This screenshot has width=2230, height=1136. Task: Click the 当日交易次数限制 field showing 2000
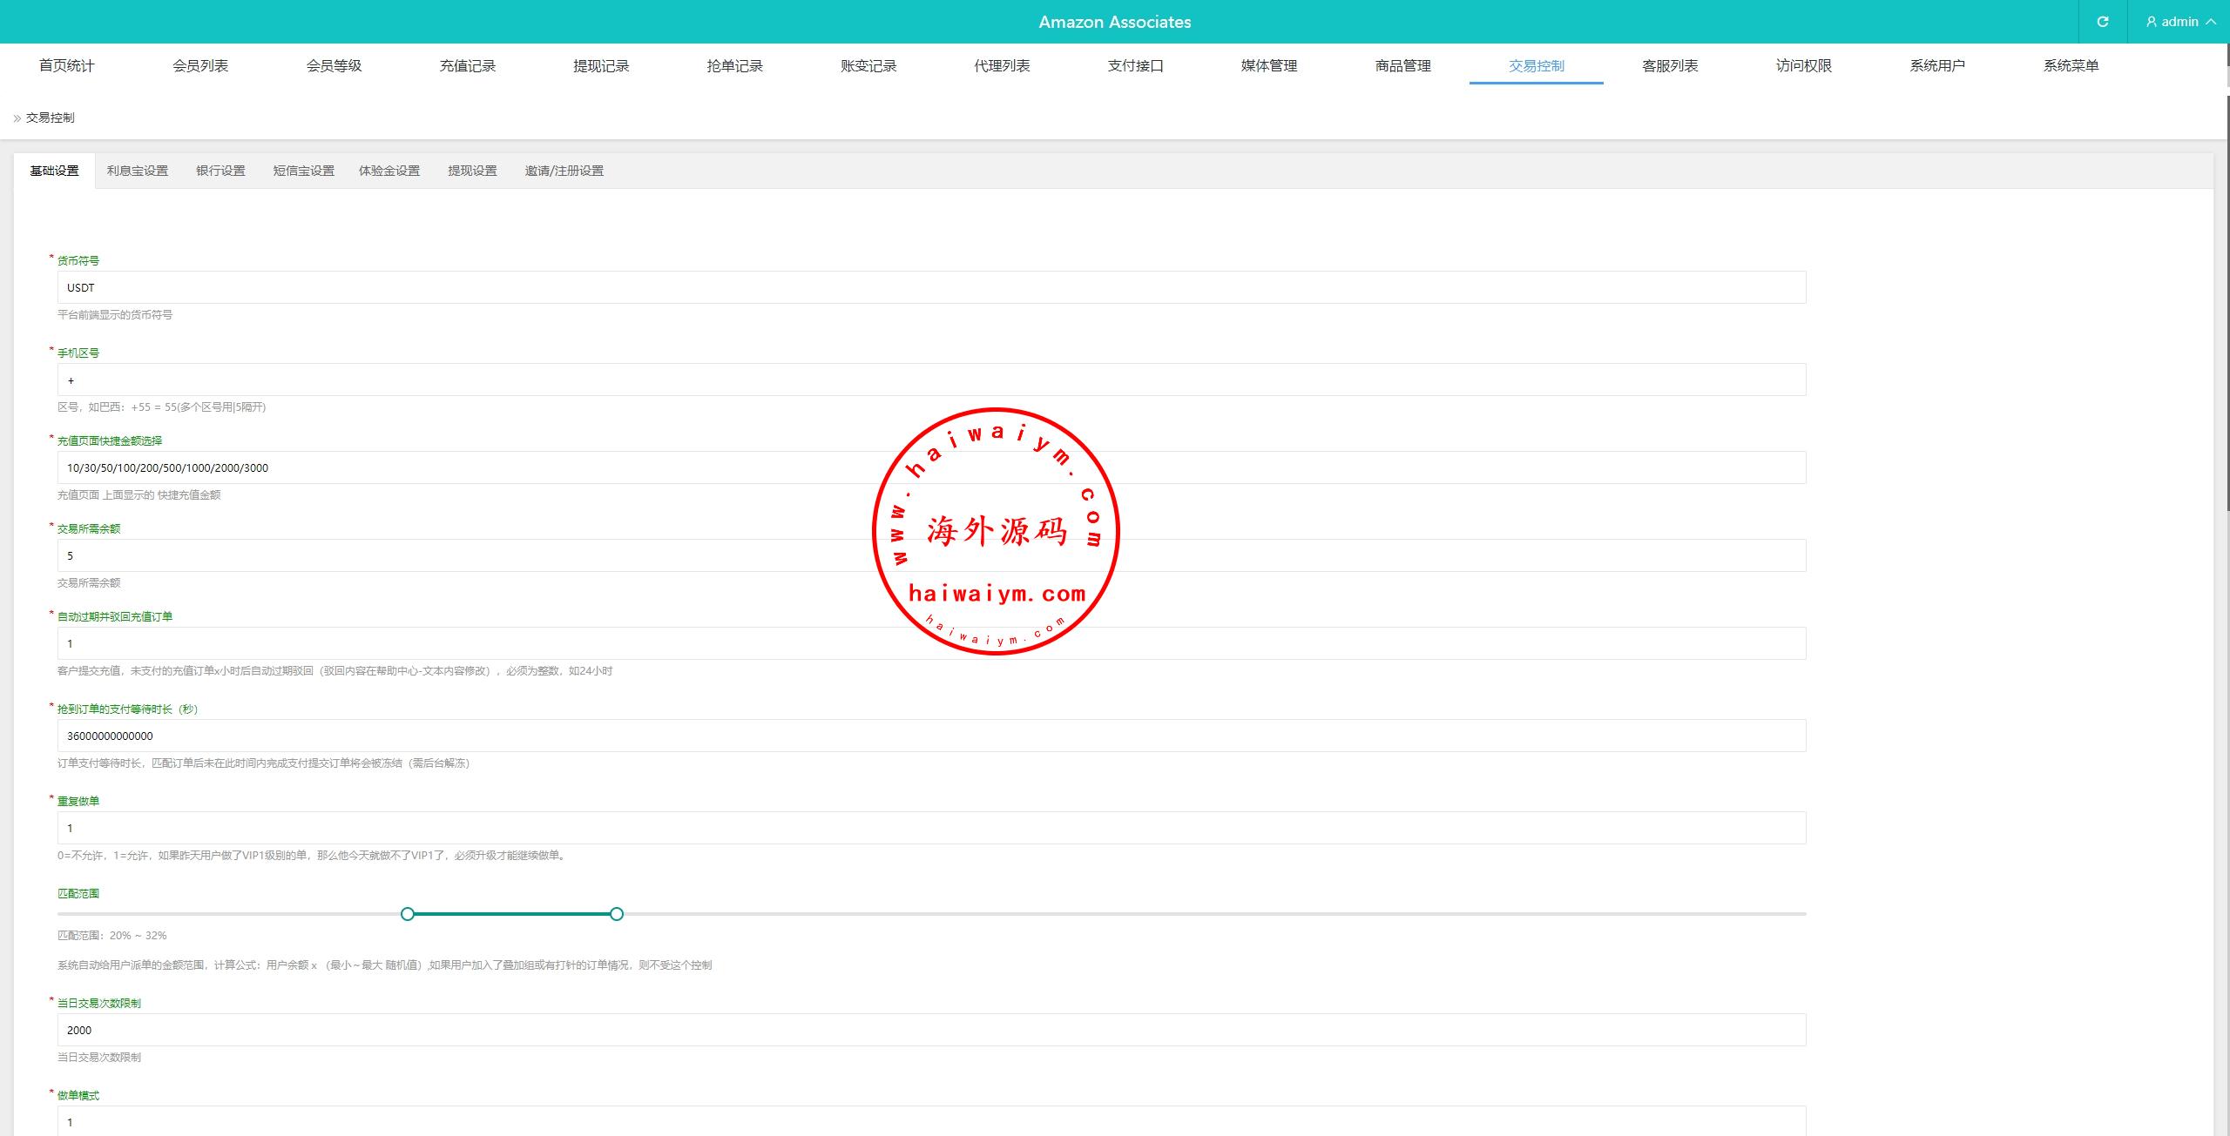[x=931, y=1030]
